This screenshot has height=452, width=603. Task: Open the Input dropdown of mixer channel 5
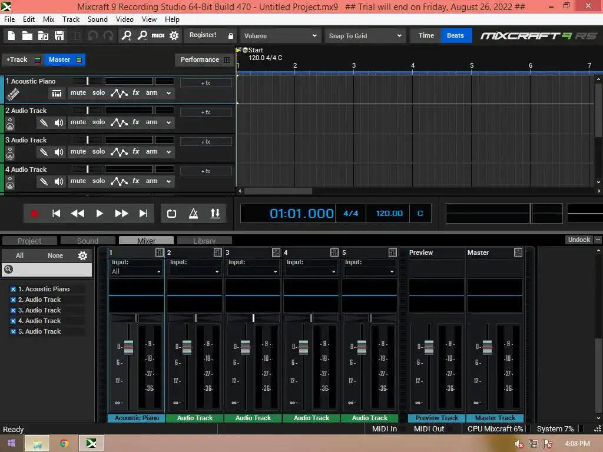click(x=369, y=271)
